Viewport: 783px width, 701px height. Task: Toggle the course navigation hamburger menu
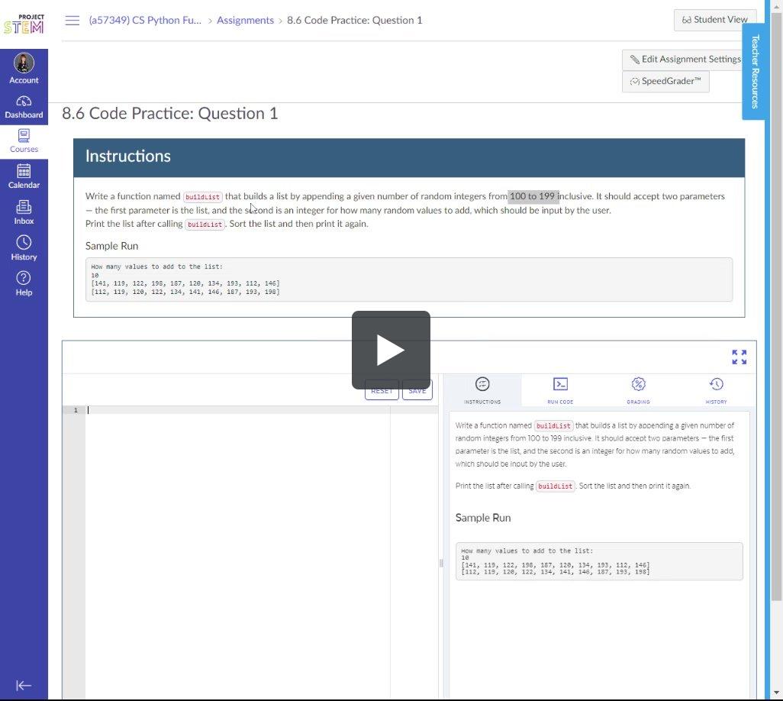pos(72,21)
